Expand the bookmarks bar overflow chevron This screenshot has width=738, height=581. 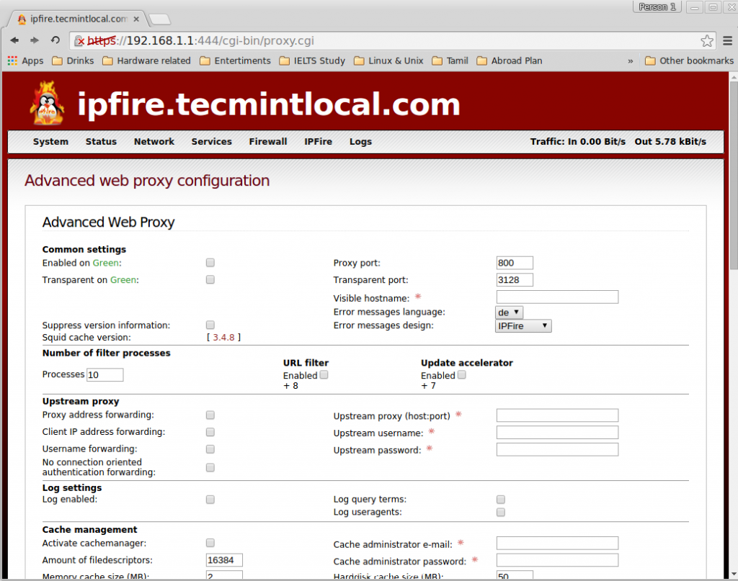(x=631, y=60)
